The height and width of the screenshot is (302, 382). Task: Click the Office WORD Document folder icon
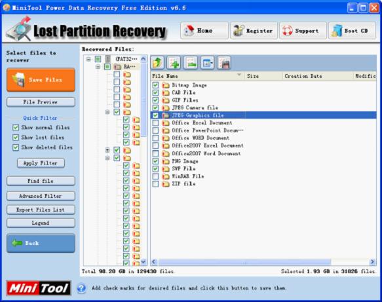point(166,138)
